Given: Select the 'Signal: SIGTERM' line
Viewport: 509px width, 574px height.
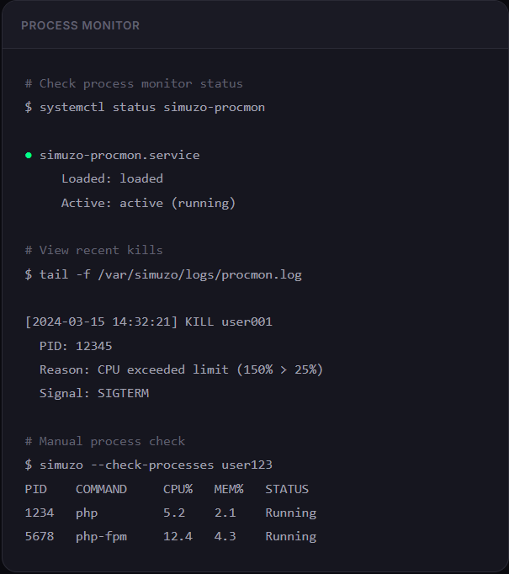Looking at the screenshot, I should 94,394.
